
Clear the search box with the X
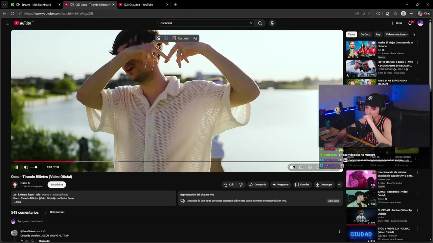[251, 23]
